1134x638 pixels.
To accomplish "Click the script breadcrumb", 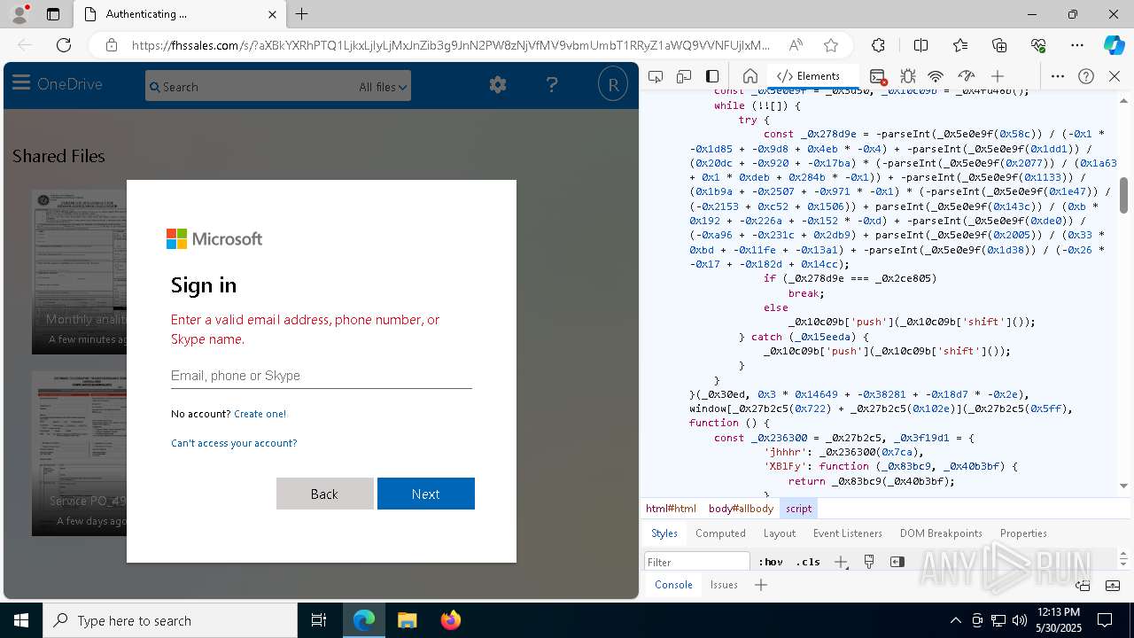I will 798,509.
